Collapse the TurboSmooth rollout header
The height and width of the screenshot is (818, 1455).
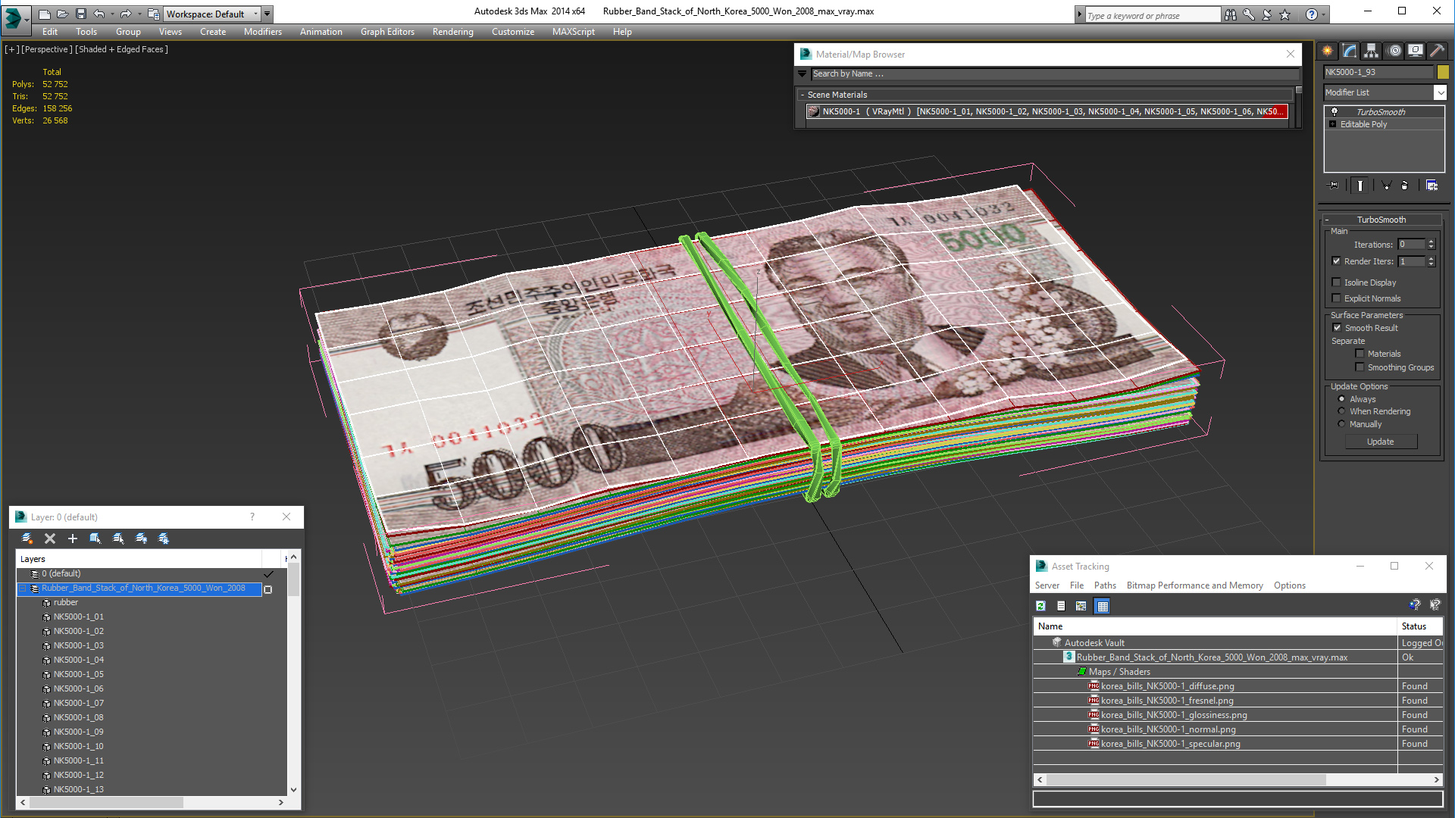[x=1381, y=220]
